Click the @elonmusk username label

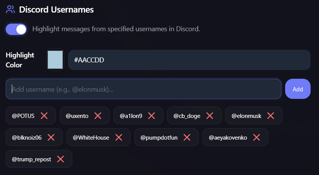click(246, 116)
